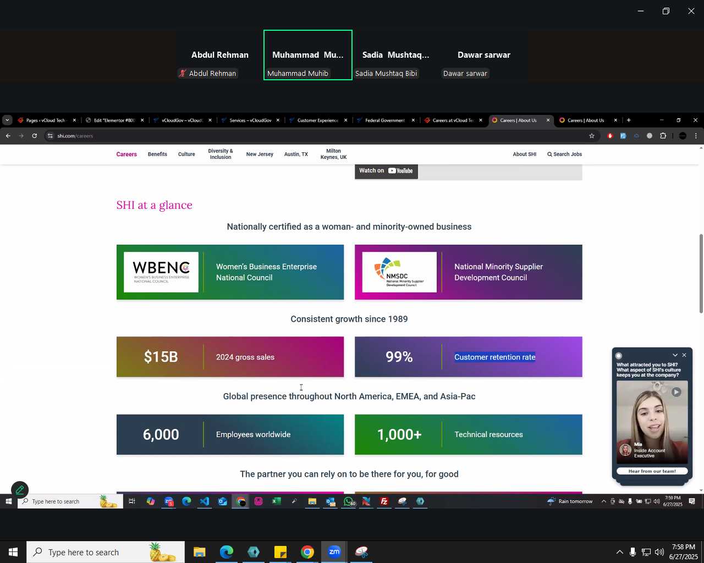Select Abdul Rehman participant tile

click(220, 55)
